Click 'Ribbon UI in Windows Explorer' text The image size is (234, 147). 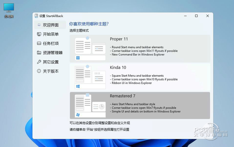point(132,83)
